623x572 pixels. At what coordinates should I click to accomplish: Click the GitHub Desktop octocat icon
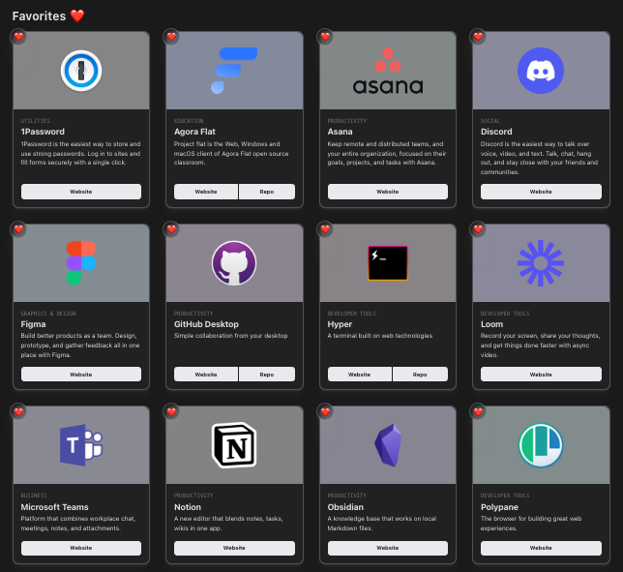point(234,262)
